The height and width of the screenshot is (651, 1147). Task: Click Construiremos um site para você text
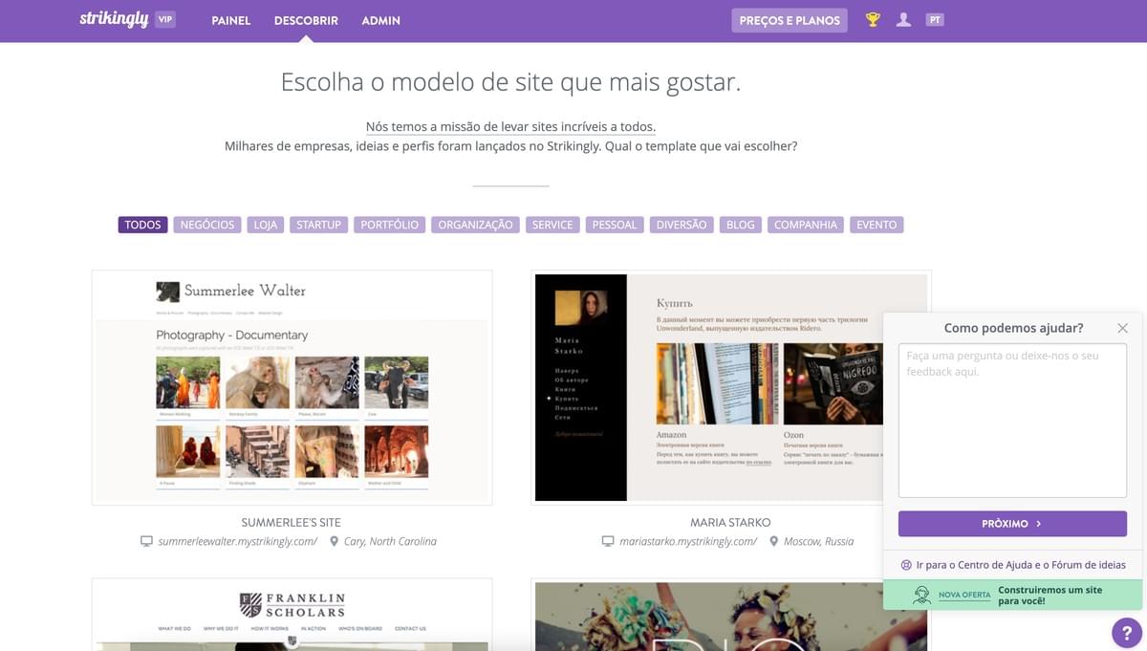point(1050,596)
